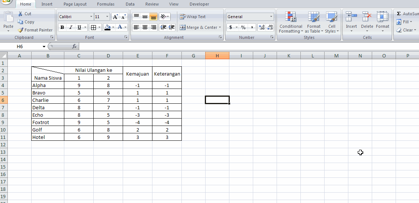Image resolution: width=419 pixels, height=203 pixels.
Task: Apply Borders to the selection
Action: click(x=93, y=27)
